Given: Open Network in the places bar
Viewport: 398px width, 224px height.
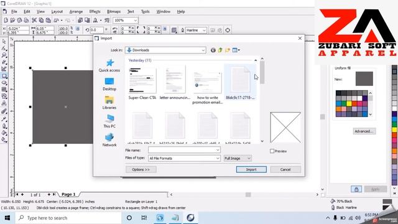Looking at the screenshot, I should pyautogui.click(x=109, y=140).
